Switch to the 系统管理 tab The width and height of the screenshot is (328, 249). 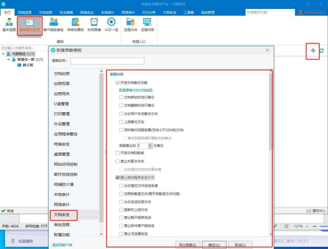(208, 12)
